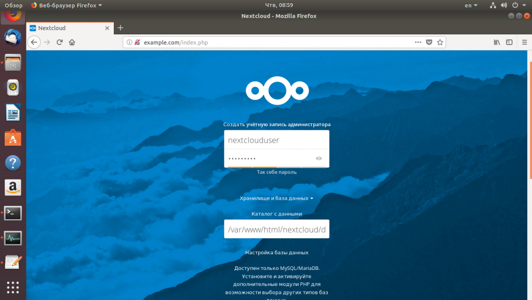Open the en keyboard layout menu
Viewport: 532px width, 300px height.
(x=471, y=5)
